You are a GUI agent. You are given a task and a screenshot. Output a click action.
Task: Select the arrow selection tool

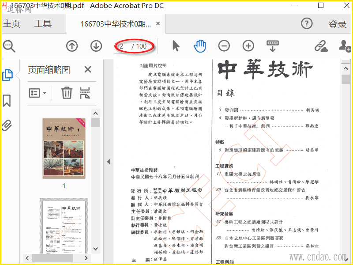[176, 46]
